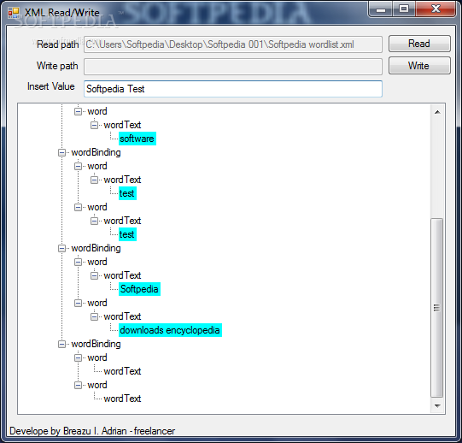Select the last wordText node in the tree
462x443 pixels.
[x=122, y=399]
